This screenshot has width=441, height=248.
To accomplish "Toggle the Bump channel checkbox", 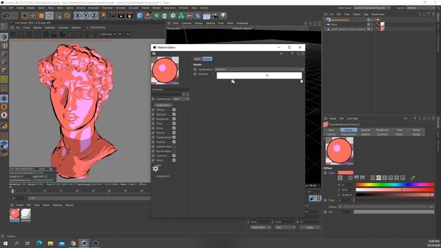I will [174, 128].
